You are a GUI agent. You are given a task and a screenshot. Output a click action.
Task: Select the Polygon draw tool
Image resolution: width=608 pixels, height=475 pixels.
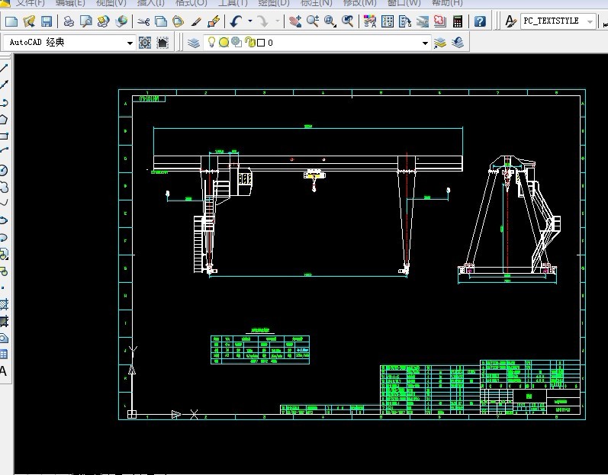[x=4, y=119]
